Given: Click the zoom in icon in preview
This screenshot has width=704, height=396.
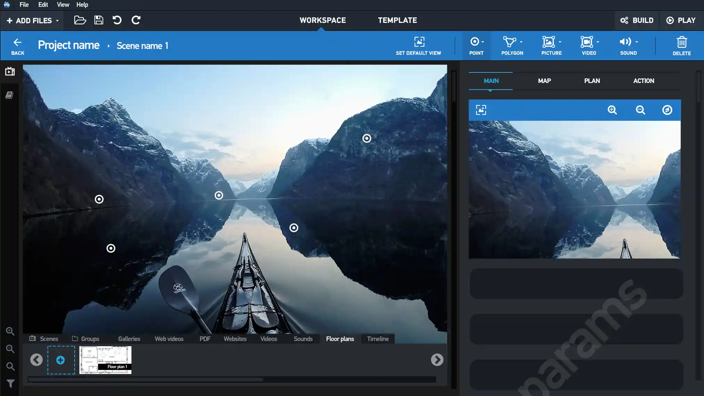Looking at the screenshot, I should coord(612,110).
